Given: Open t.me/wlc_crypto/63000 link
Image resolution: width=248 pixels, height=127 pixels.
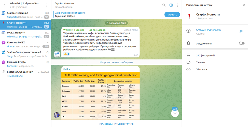Looking at the screenshot, I should 209,30.
